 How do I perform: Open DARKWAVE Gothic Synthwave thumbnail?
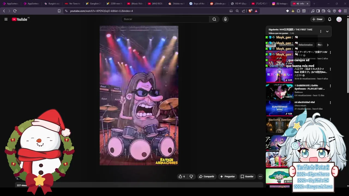[279, 91]
